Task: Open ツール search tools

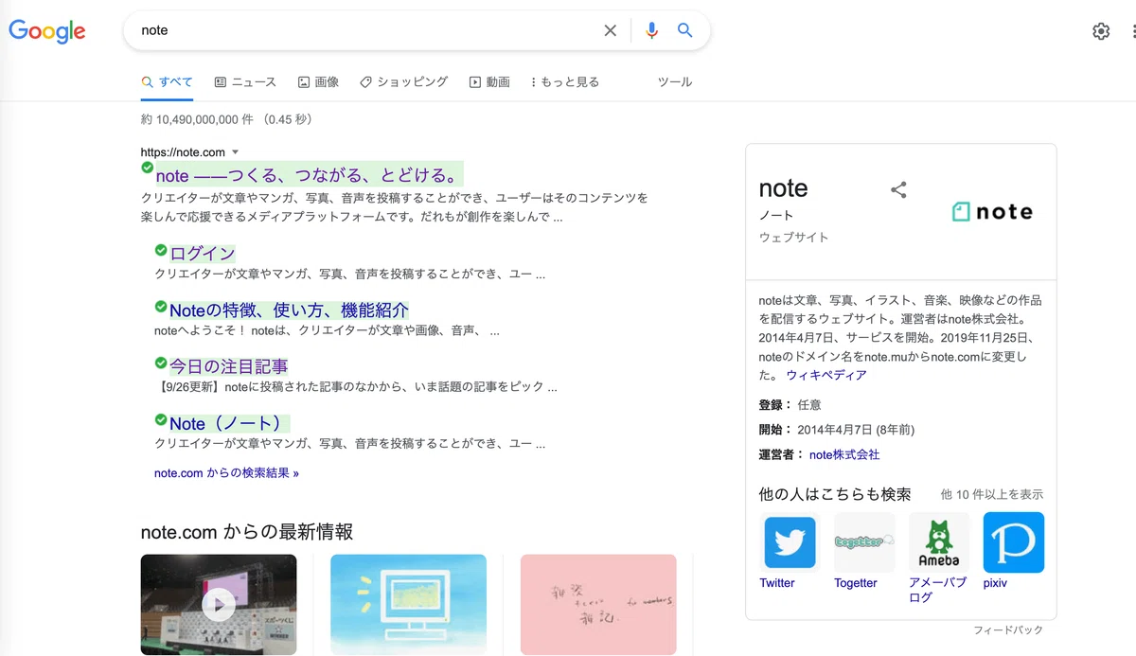Action: (x=675, y=82)
